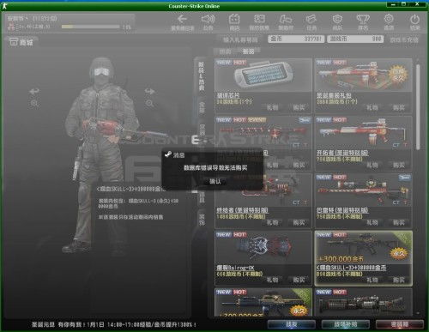Click 巴雷特 item name link

[342, 210]
